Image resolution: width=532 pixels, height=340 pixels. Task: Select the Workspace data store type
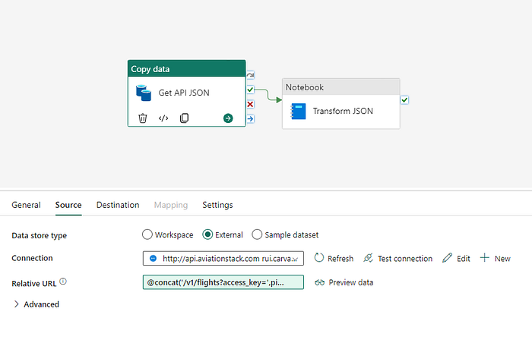147,235
